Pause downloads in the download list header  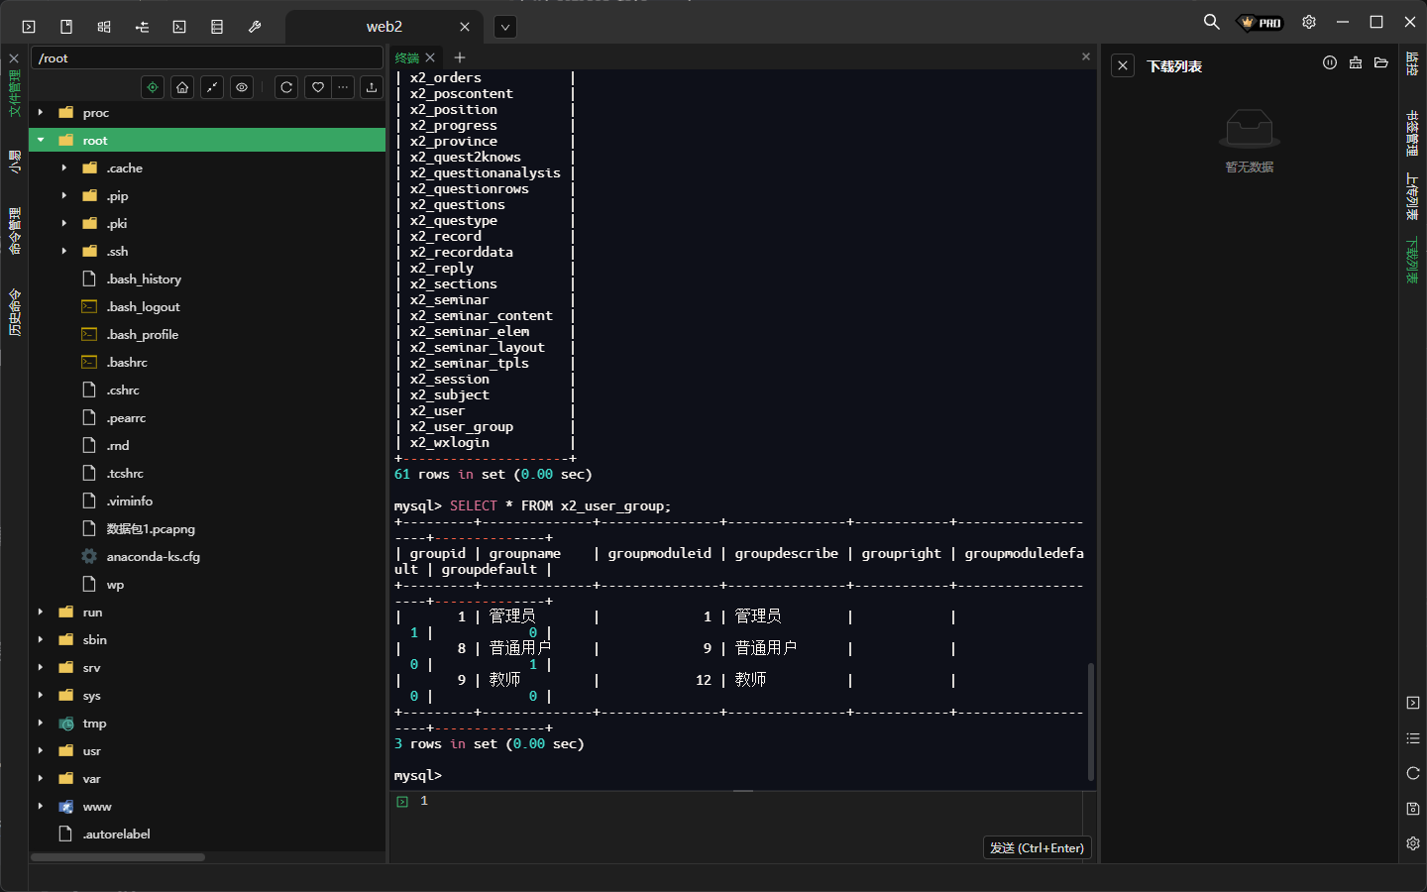tap(1330, 63)
